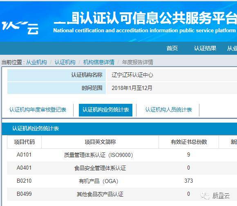Viewport: 237px width, 206px height.
Task: Switch to 认证机构年度审核登记表 tab
Action: 38,110
